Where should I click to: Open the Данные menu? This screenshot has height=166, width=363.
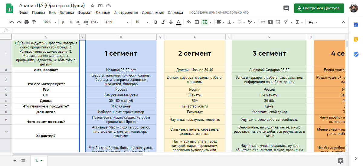[103, 13]
